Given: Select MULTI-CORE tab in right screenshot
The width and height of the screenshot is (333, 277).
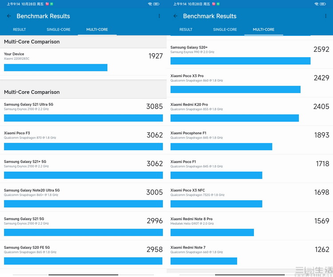Looking at the screenshot, I should click(x=264, y=29).
